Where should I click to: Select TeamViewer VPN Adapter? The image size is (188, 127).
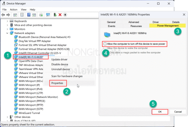pyautogui.click(x=31, y=69)
